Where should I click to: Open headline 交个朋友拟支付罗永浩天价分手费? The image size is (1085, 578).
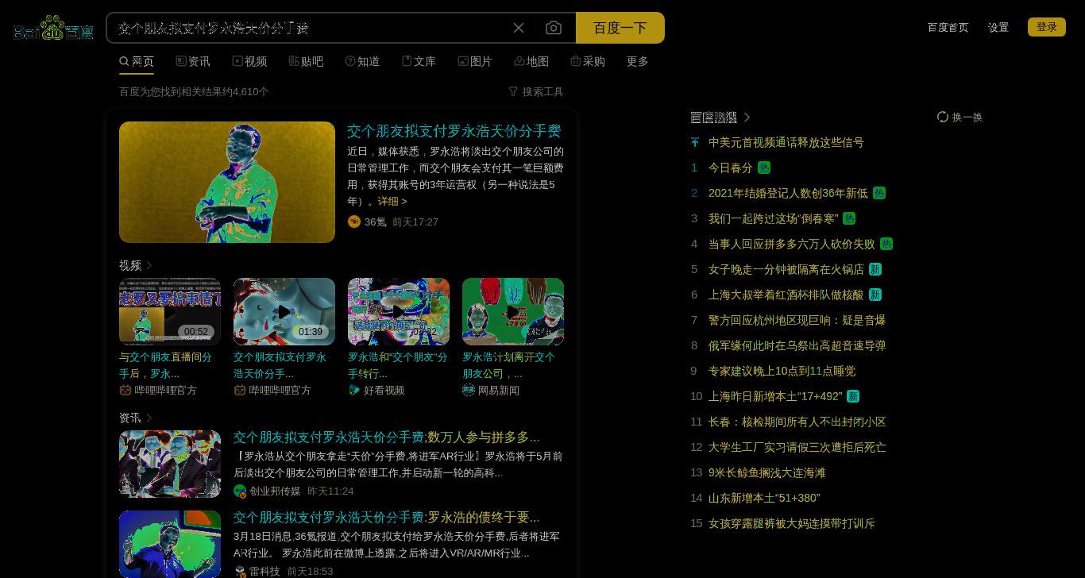tap(454, 130)
